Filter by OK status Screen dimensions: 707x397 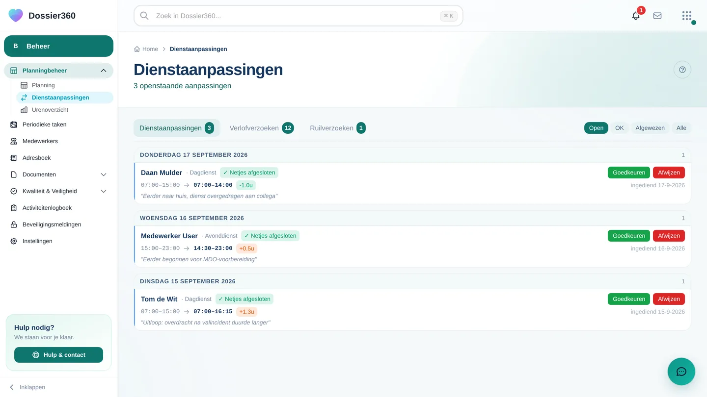coord(620,128)
